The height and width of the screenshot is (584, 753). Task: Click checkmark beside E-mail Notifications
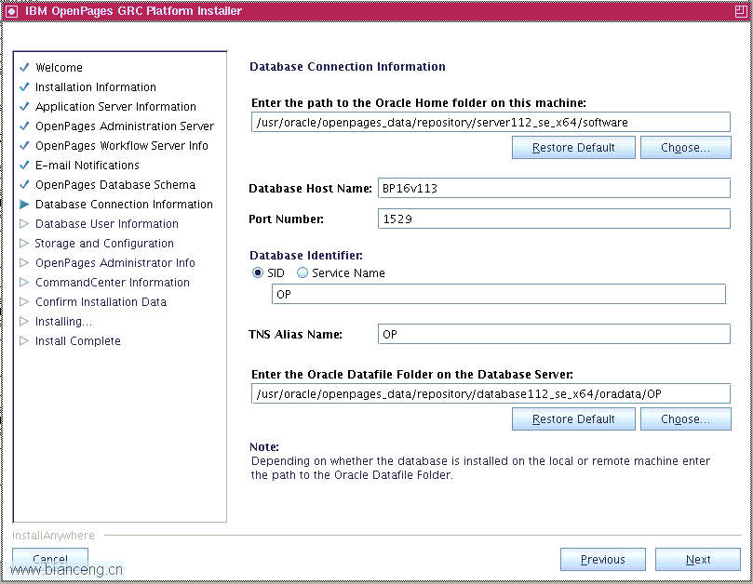click(24, 166)
